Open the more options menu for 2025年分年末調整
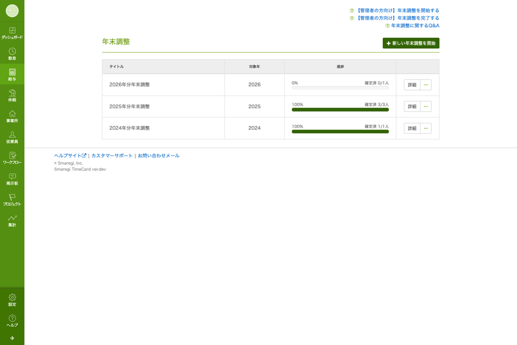Viewport: 517px width, 345px height. (x=426, y=107)
